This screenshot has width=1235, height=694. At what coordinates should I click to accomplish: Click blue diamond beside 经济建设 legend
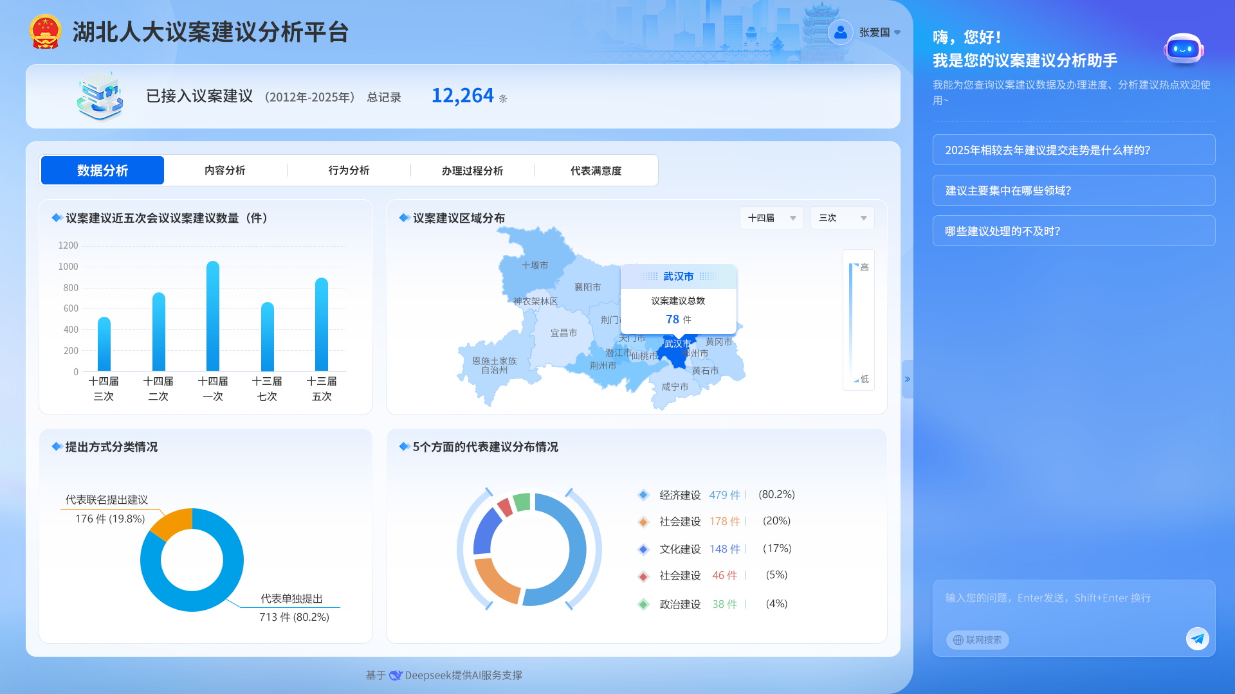coord(643,495)
